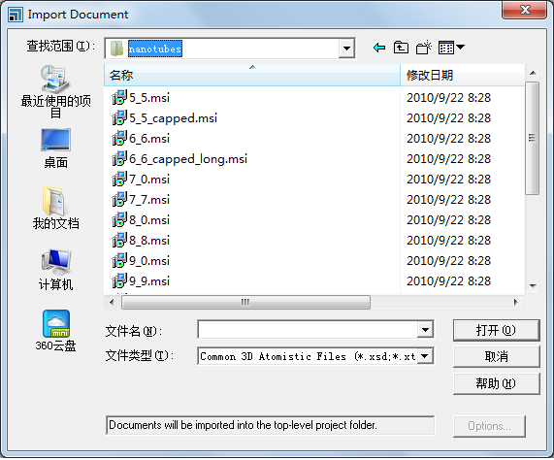Viewport: 554px width, 460px height.
Task: Open 360 cloud drive in the sidebar
Action: click(56, 331)
